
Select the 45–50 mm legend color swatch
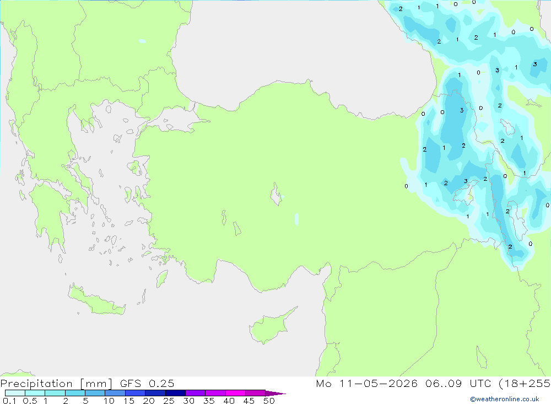(255, 393)
